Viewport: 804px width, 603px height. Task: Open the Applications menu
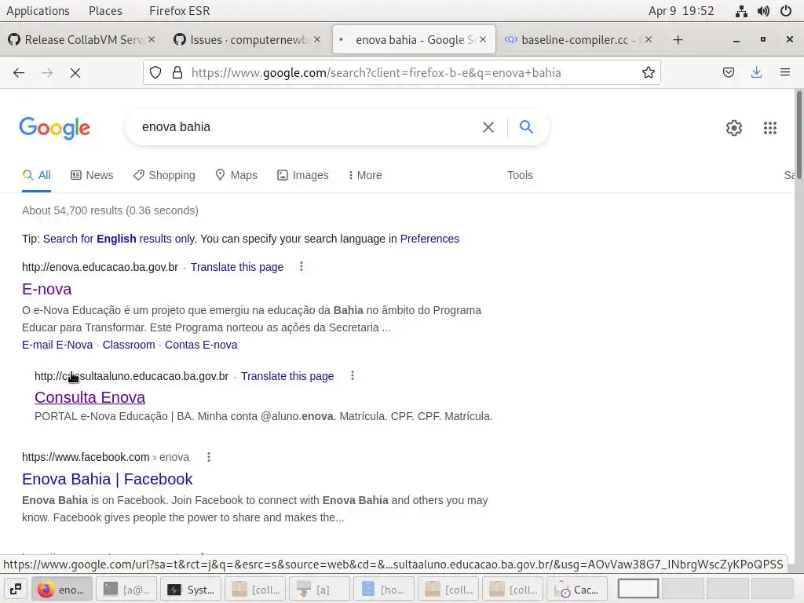(x=38, y=11)
